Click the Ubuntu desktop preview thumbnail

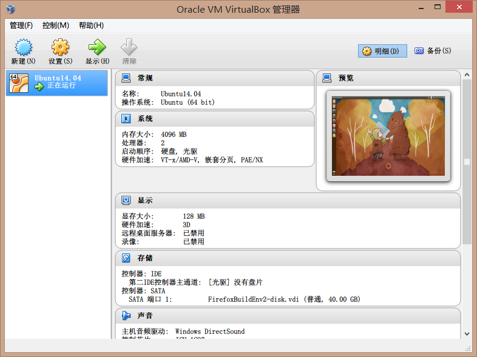point(388,136)
